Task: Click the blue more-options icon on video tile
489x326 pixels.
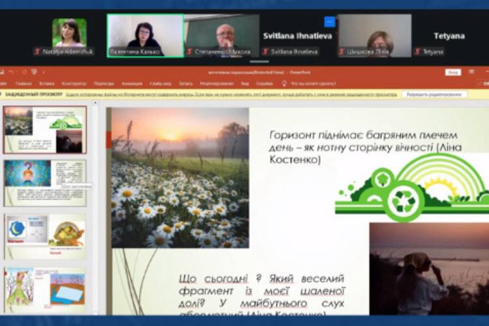Action: [330, 22]
